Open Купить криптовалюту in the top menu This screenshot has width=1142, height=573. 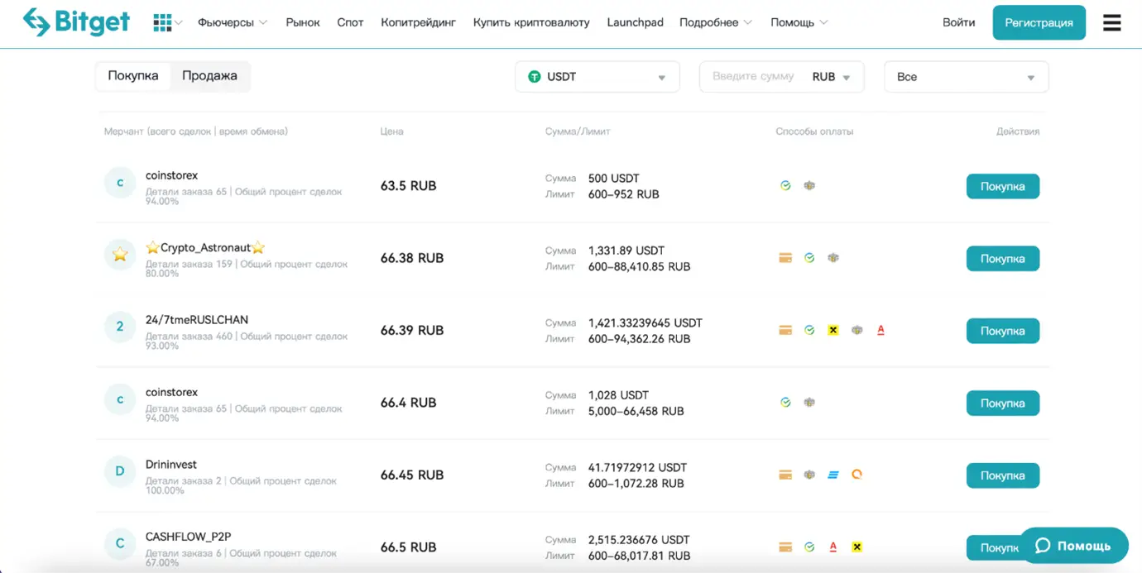point(531,22)
